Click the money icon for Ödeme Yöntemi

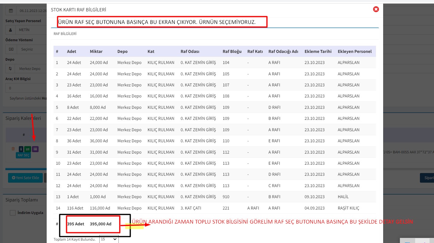pyautogui.click(x=11, y=49)
